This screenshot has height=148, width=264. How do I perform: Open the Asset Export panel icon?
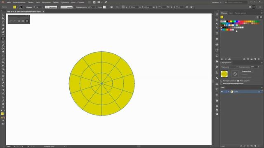click(217, 50)
